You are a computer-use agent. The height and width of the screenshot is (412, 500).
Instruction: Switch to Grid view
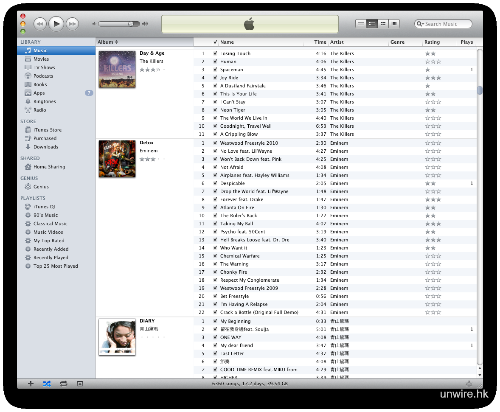click(x=383, y=24)
